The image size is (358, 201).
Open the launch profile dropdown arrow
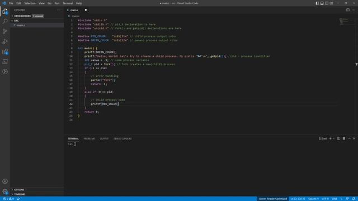tap(333, 138)
